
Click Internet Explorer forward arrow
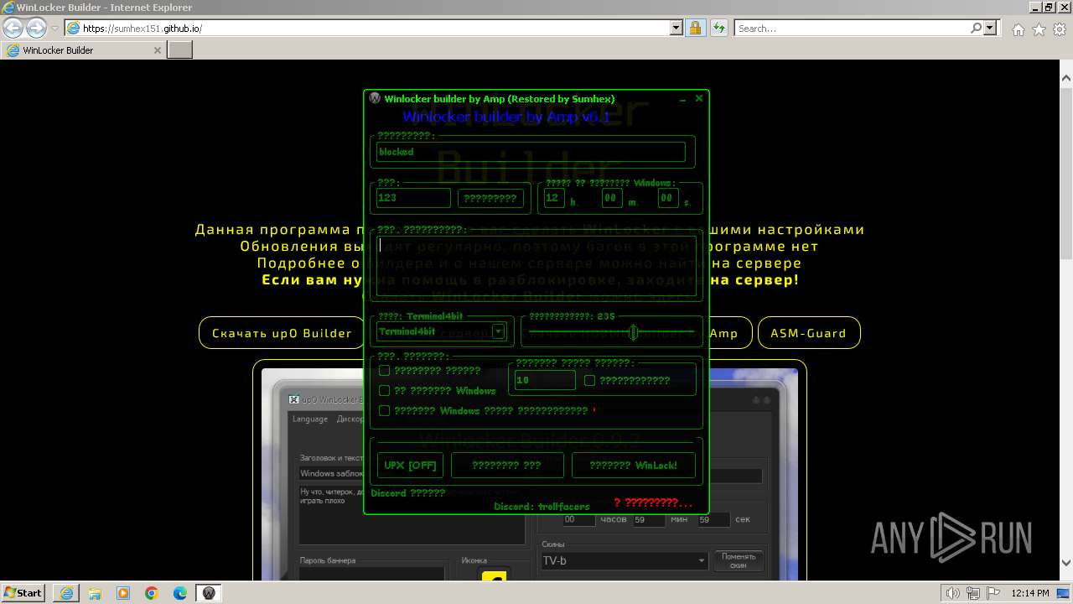[x=36, y=29]
